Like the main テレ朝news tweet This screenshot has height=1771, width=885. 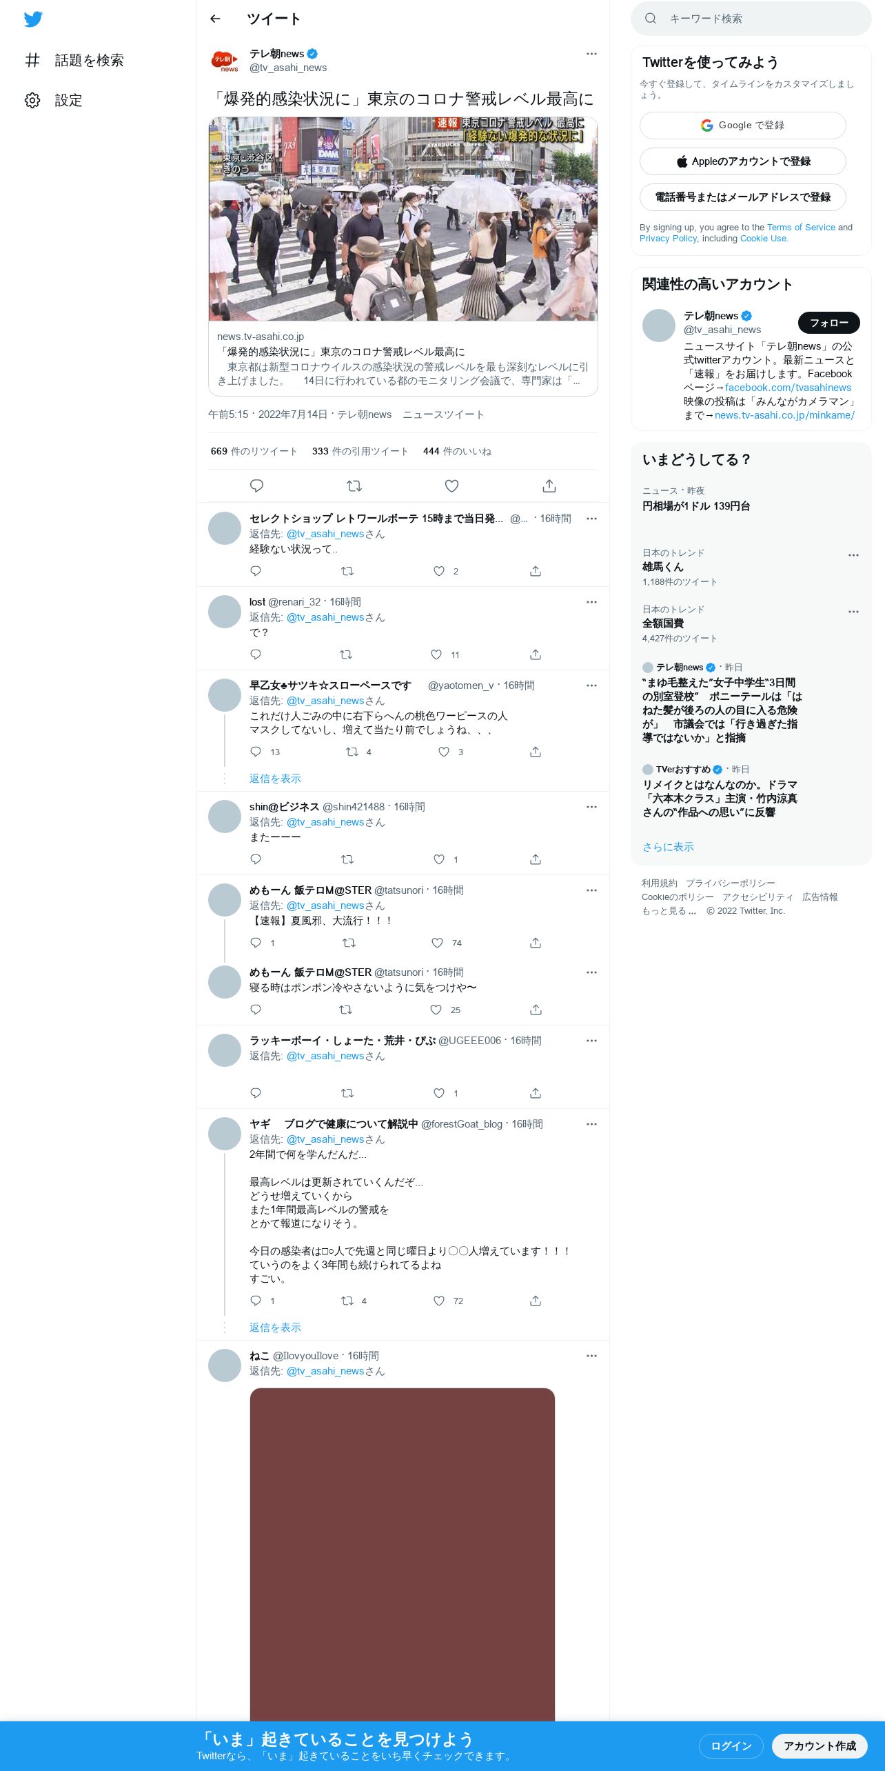tap(451, 486)
